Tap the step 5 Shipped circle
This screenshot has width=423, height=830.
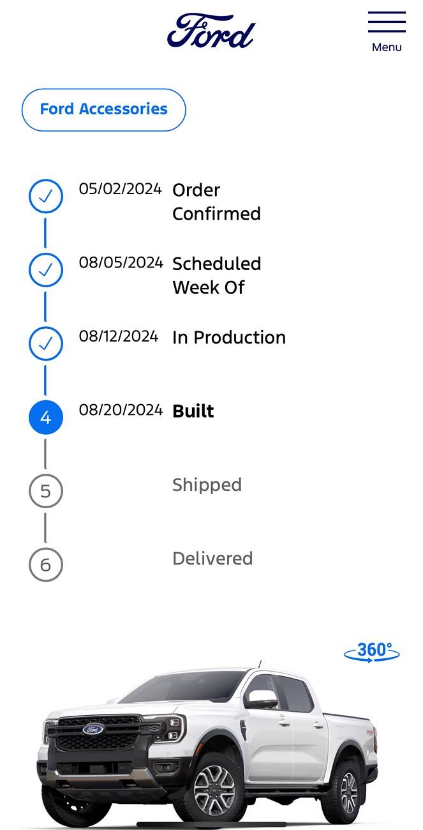point(46,491)
